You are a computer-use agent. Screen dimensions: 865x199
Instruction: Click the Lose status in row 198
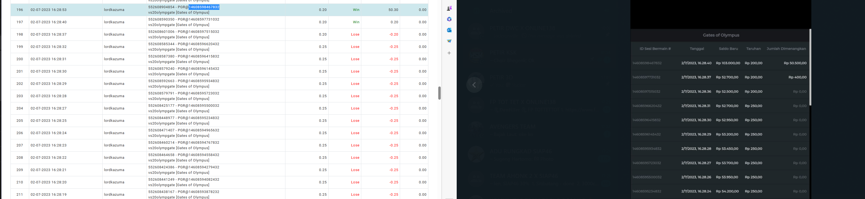tap(355, 34)
